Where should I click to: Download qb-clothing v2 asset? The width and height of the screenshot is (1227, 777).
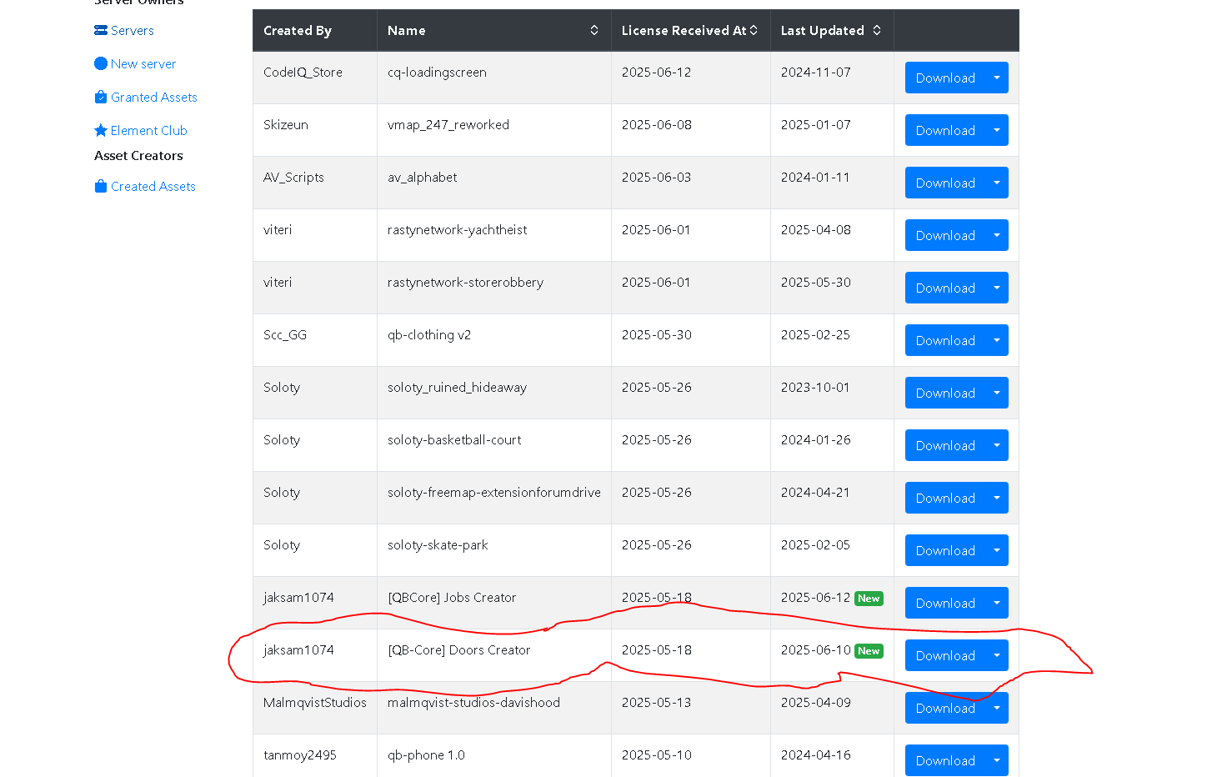tap(945, 340)
